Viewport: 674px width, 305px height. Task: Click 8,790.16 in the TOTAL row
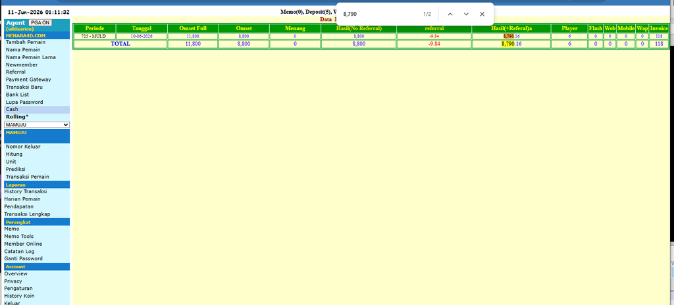511,44
